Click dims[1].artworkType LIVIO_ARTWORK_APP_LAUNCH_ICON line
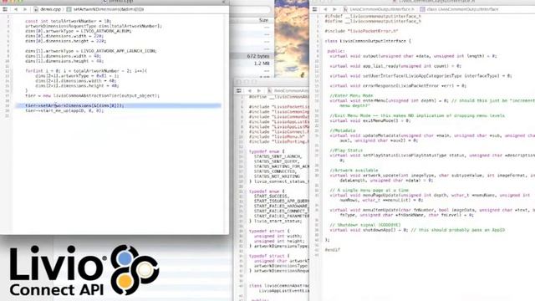 [x=91, y=51]
